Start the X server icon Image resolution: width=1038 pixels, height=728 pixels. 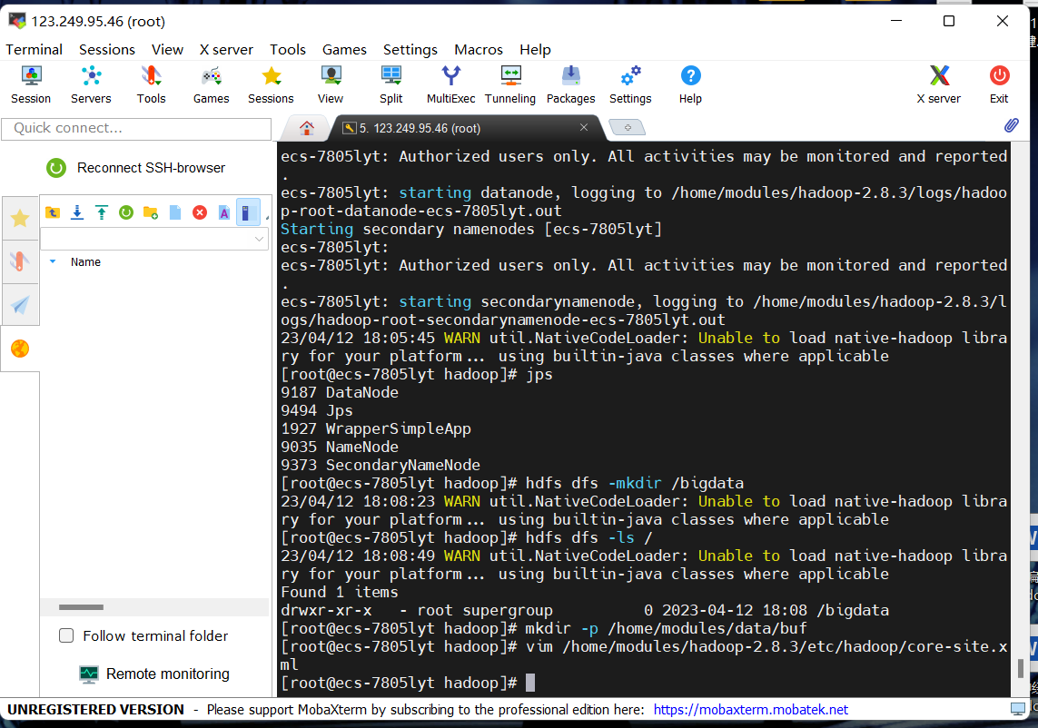click(939, 84)
